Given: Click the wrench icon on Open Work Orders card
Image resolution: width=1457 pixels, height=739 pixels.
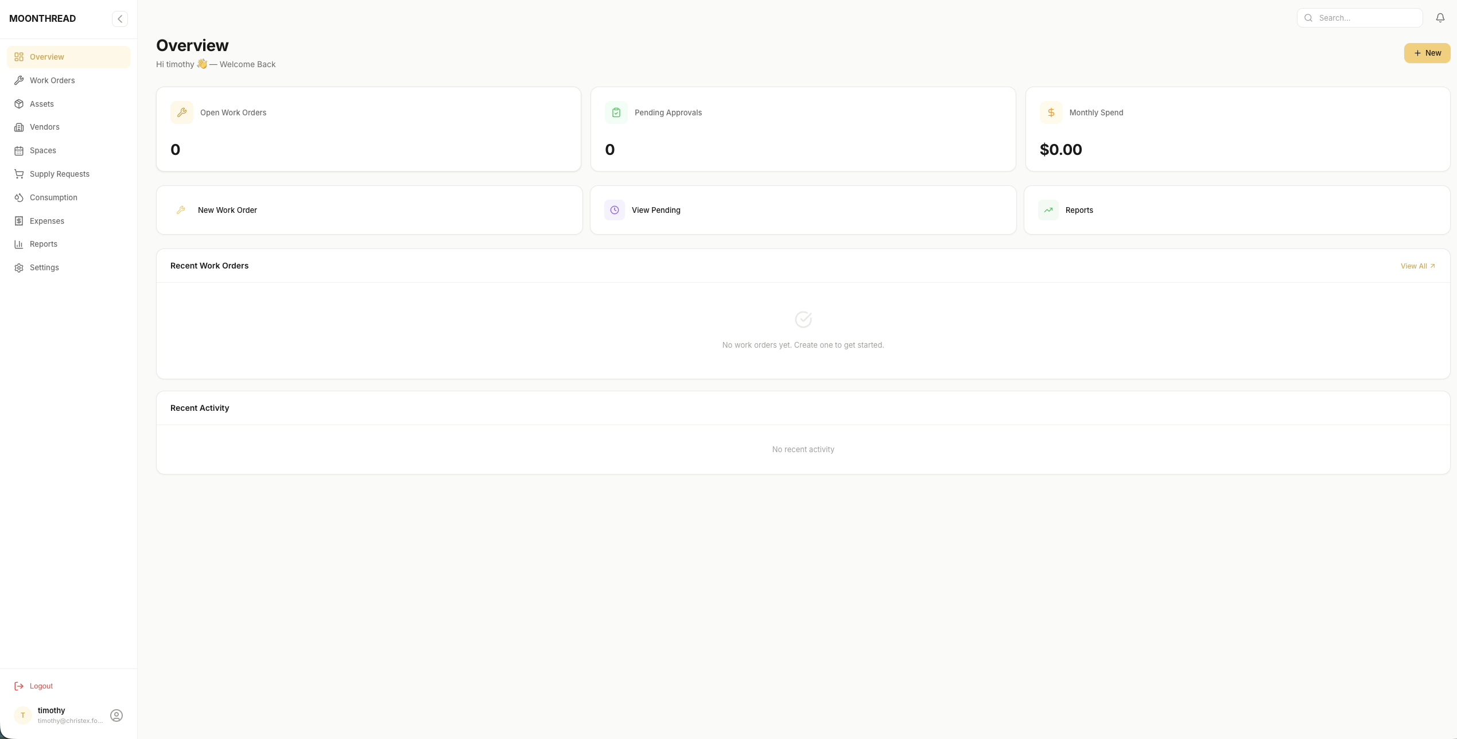Looking at the screenshot, I should 182,112.
